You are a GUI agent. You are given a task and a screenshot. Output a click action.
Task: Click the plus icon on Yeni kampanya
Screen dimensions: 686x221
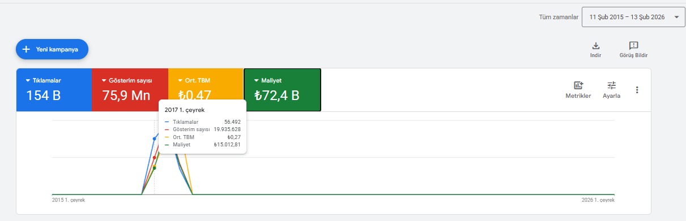click(26, 49)
